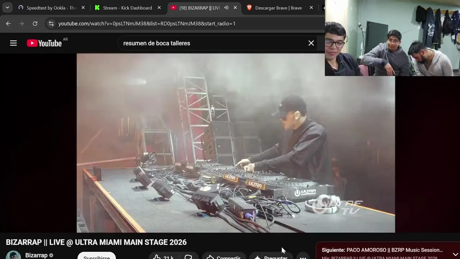Close the Descargar Brave tab
460x259 pixels.
[x=311, y=8]
